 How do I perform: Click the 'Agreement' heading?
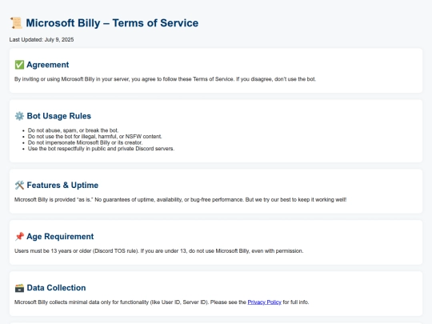click(x=48, y=65)
